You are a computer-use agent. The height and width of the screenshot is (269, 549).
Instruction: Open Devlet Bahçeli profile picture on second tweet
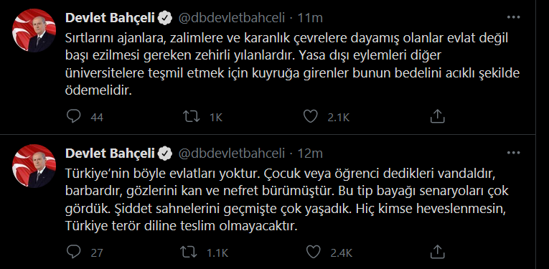(x=34, y=166)
